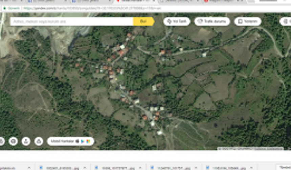
Task: Click the Google Play icon in Mobil Haritalar
Action: click(83, 141)
